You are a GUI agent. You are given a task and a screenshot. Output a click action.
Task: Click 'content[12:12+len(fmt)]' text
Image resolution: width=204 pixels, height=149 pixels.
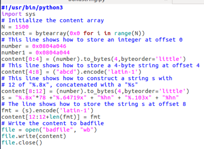pyautogui.click(x=41, y=117)
